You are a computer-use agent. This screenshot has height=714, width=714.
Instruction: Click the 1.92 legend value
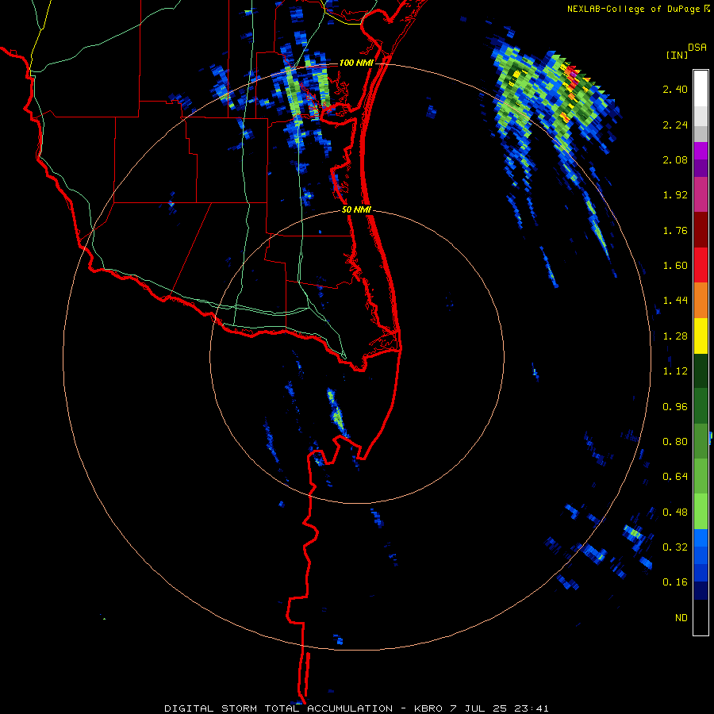click(675, 195)
